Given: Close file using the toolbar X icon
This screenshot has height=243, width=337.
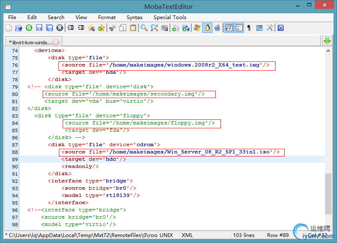Looking at the screenshot, I should 60,28.
